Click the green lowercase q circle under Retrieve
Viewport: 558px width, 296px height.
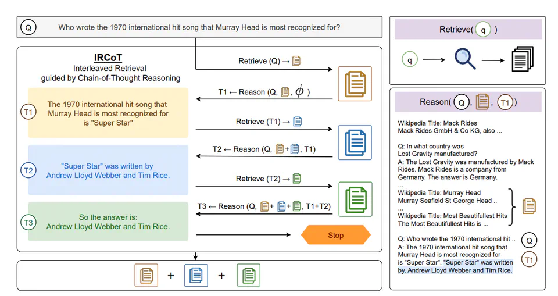pyautogui.click(x=409, y=59)
